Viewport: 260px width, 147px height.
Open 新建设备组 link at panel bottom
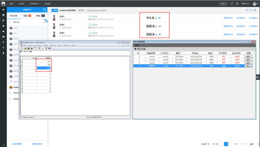click(37, 144)
